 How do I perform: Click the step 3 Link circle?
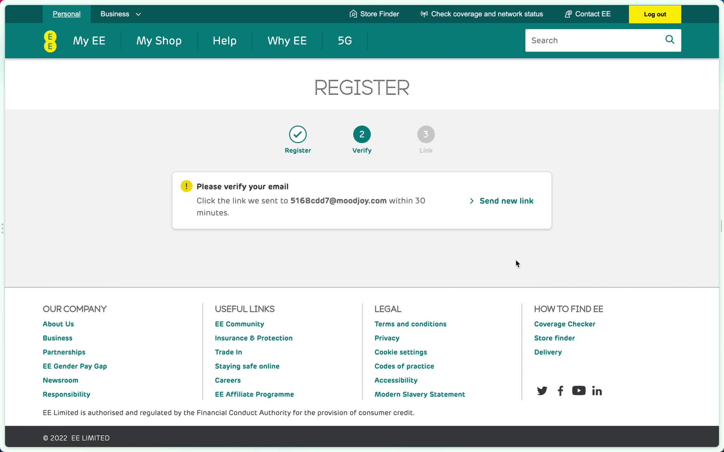[x=426, y=134]
